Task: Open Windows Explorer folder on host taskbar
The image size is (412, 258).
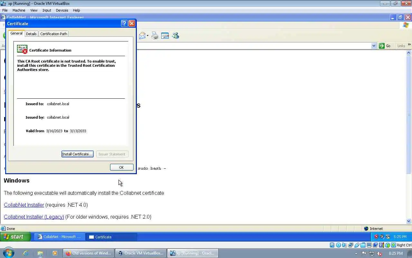Action: [x=40, y=253]
